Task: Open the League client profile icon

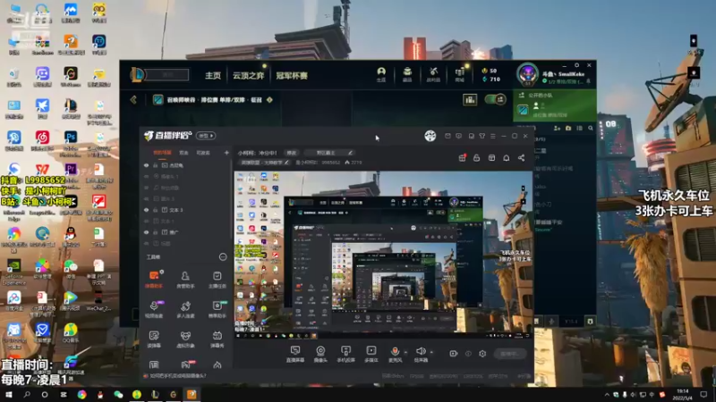Action: pyautogui.click(x=381, y=74)
